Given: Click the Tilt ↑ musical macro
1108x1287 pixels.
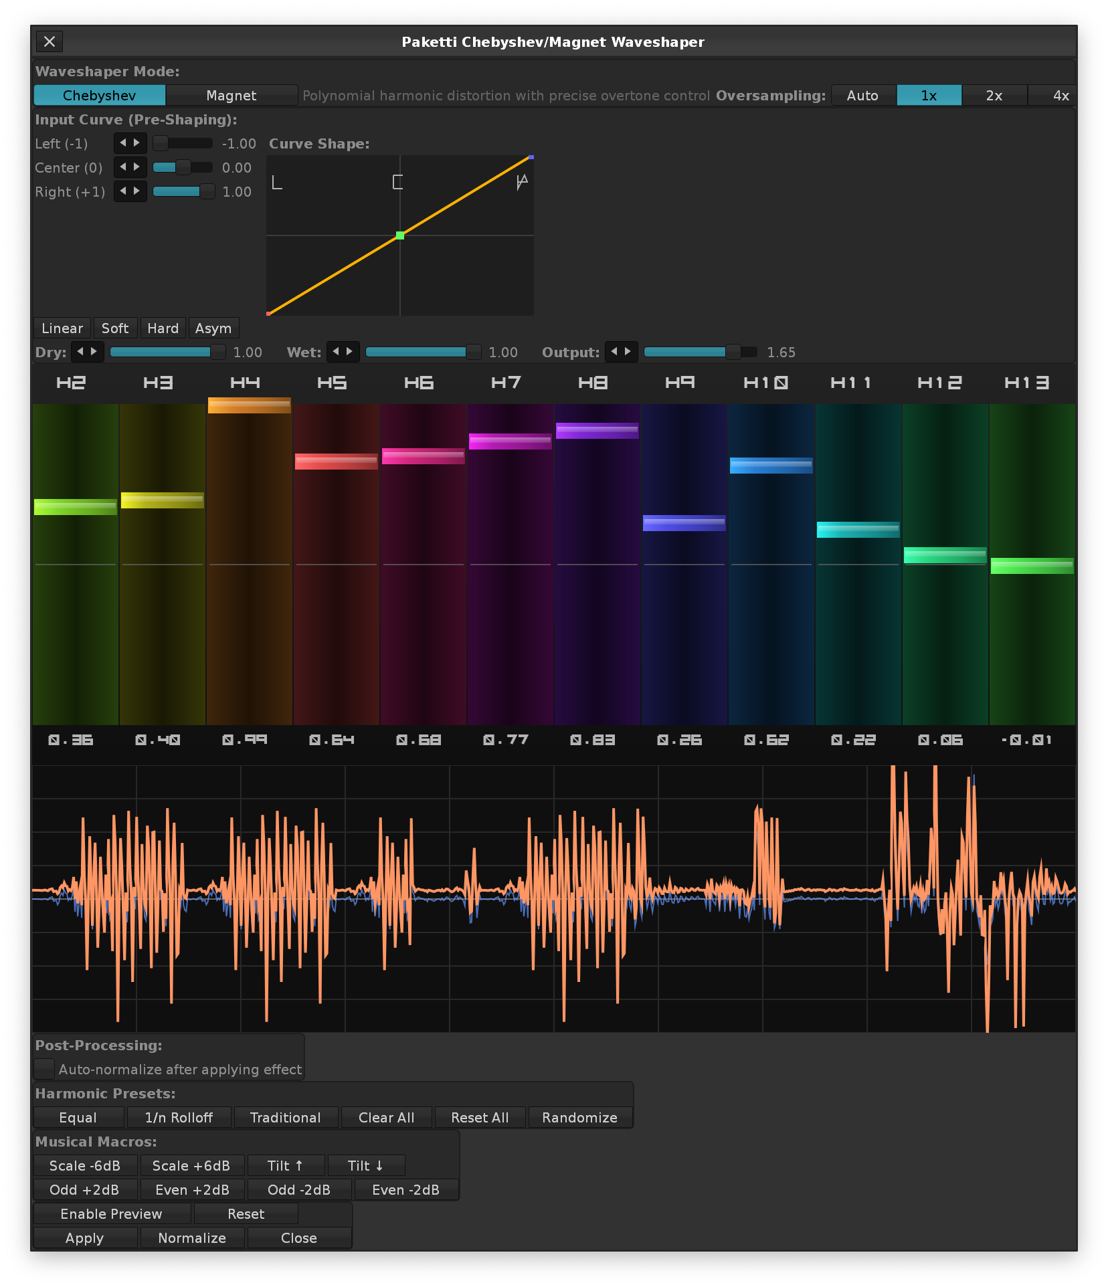Looking at the screenshot, I should 286,1166.
